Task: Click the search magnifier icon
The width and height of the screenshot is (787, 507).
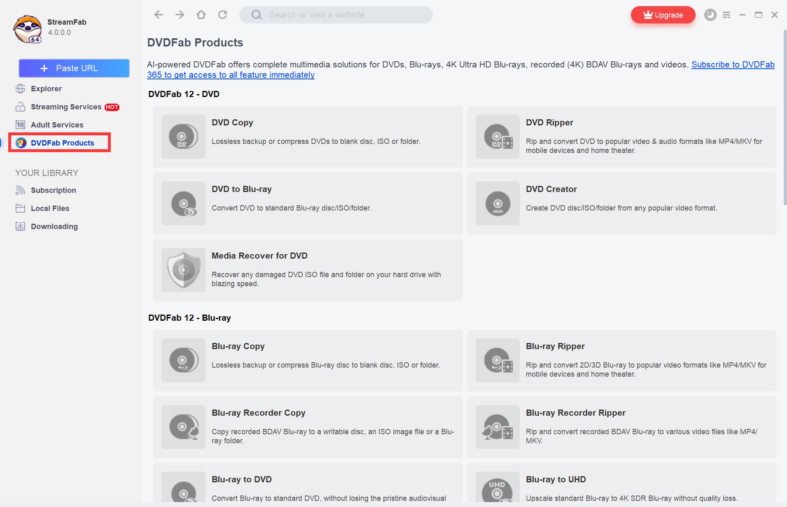Action: [257, 15]
